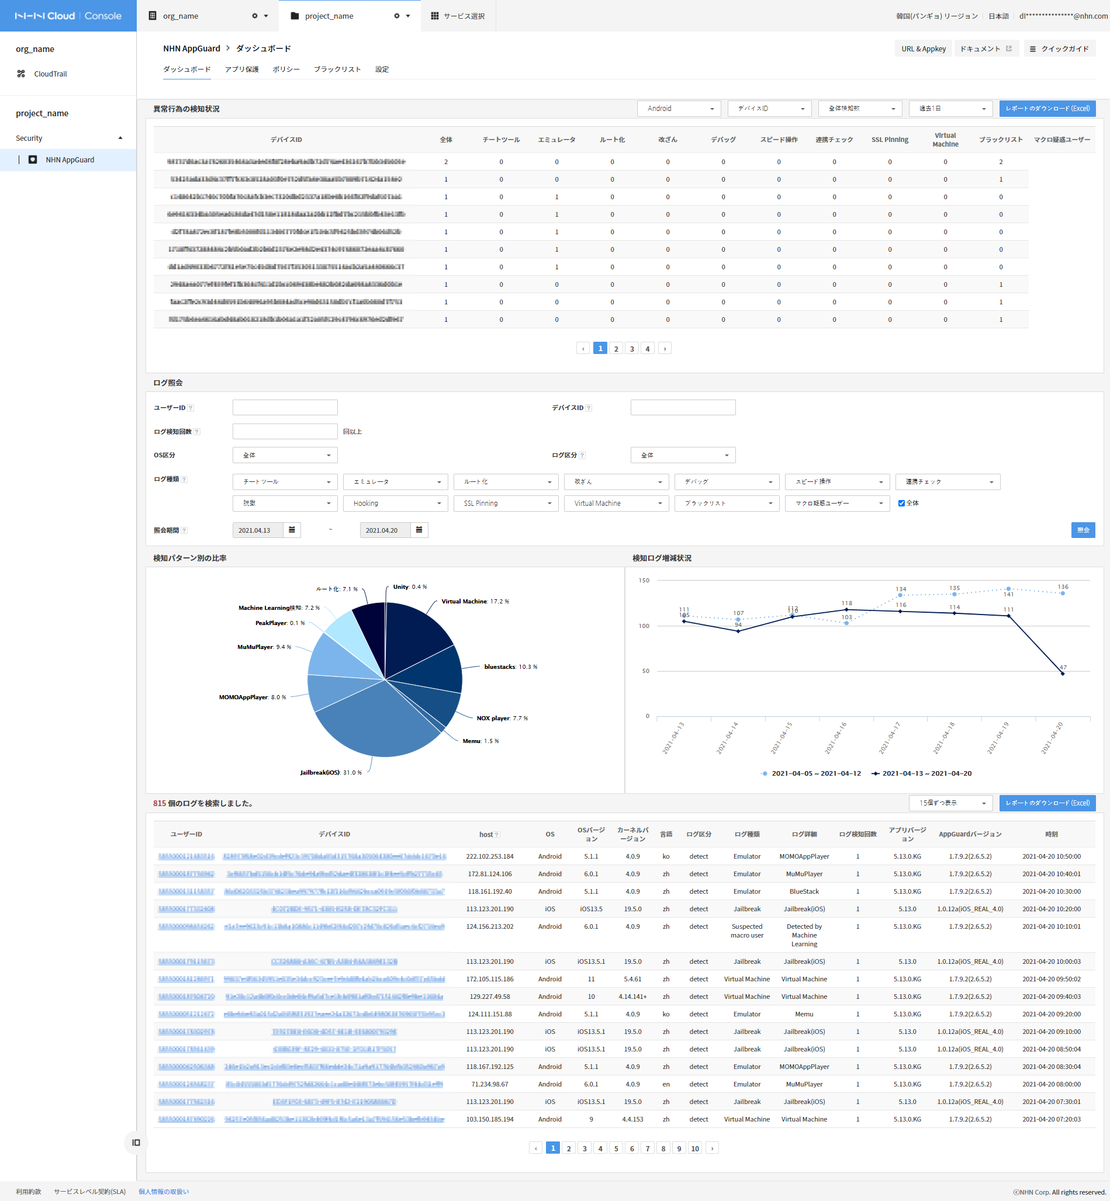Download log search report Excel

click(1047, 803)
